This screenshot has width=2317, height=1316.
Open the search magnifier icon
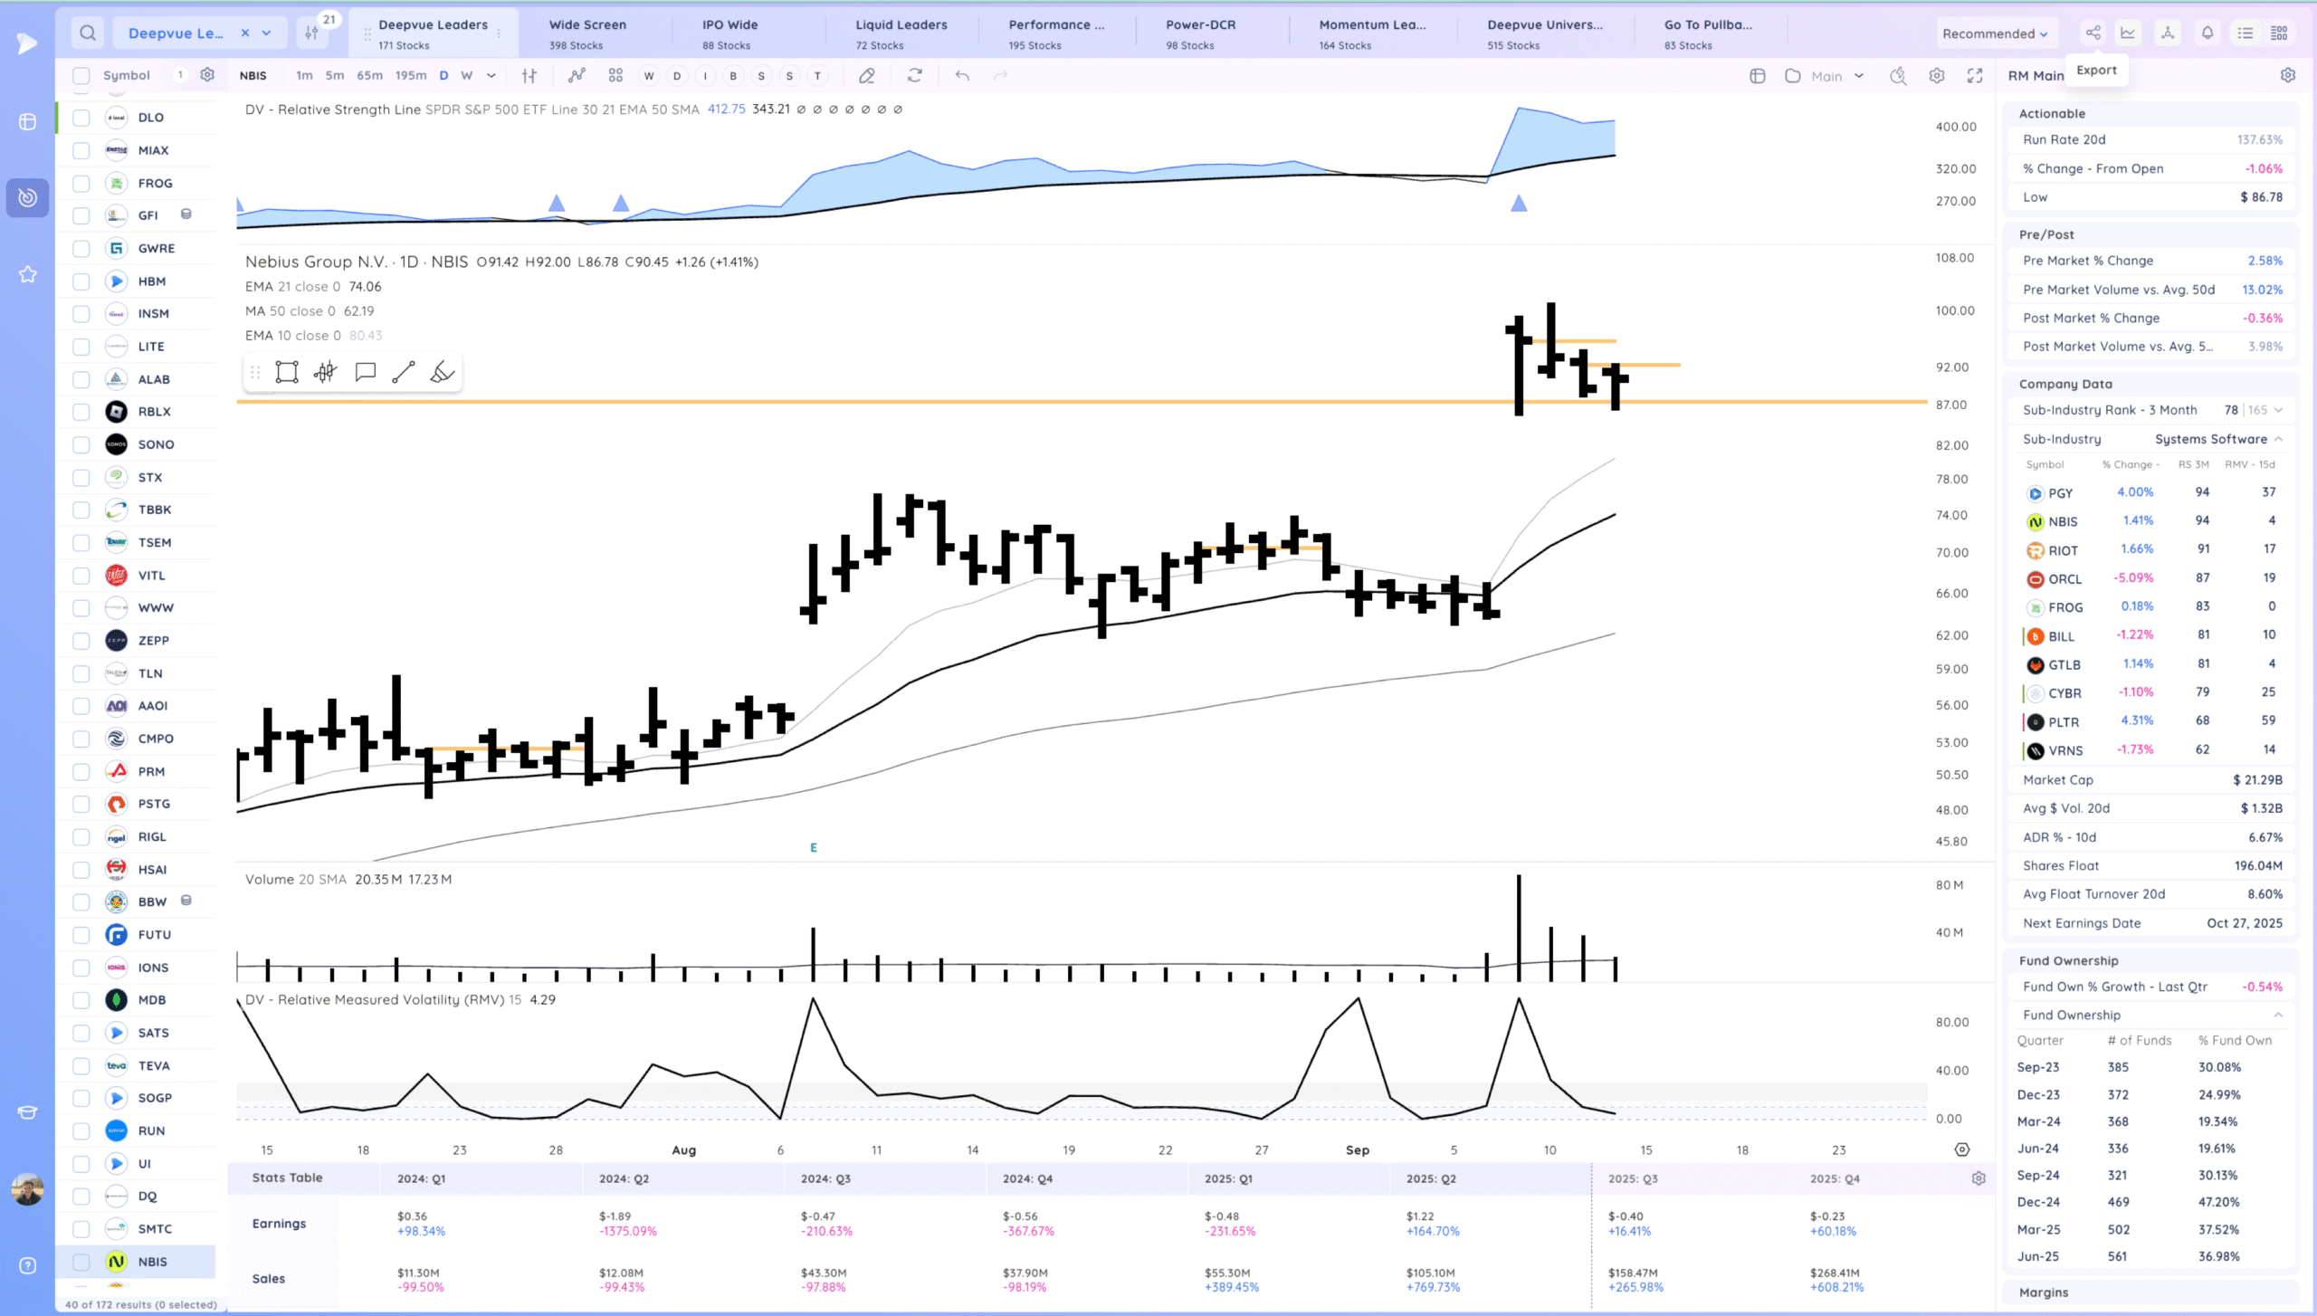pyautogui.click(x=88, y=33)
